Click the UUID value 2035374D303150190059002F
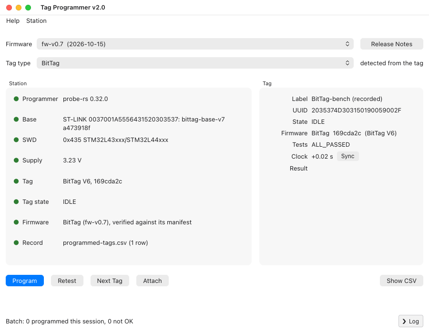This screenshot has height=332, width=429. [x=356, y=110]
